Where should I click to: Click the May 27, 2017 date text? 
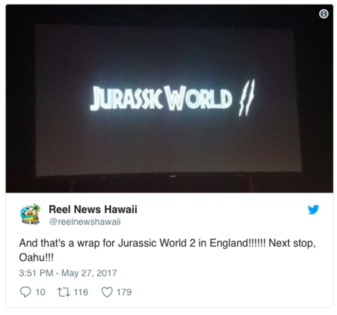(89, 273)
